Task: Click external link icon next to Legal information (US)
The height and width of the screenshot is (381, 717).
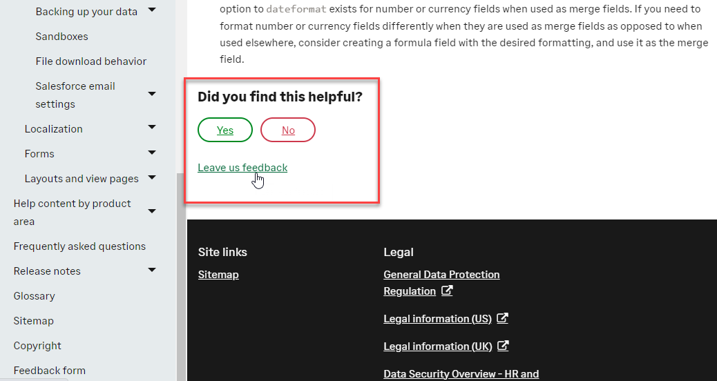Action: point(503,319)
